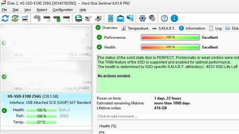This screenshot has width=239, height=134.
Task: Click the globe disk toolbar icon
Action: (79, 18)
